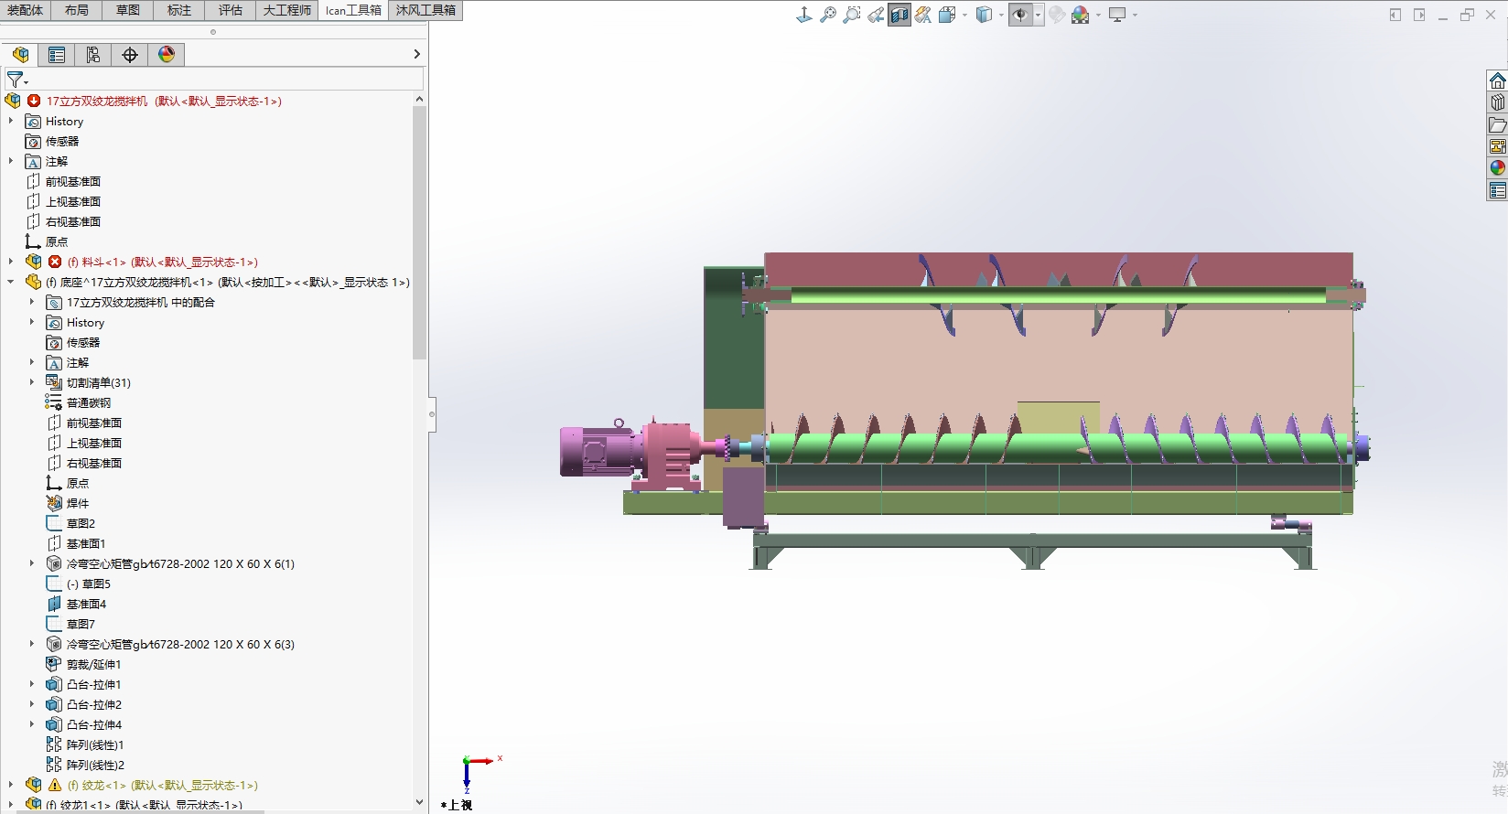This screenshot has height=814, width=1508.
Task: Select the 焊件 weldment feature
Action: point(78,503)
